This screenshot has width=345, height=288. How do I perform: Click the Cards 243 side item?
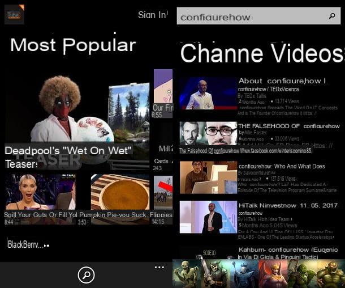pos(162,164)
